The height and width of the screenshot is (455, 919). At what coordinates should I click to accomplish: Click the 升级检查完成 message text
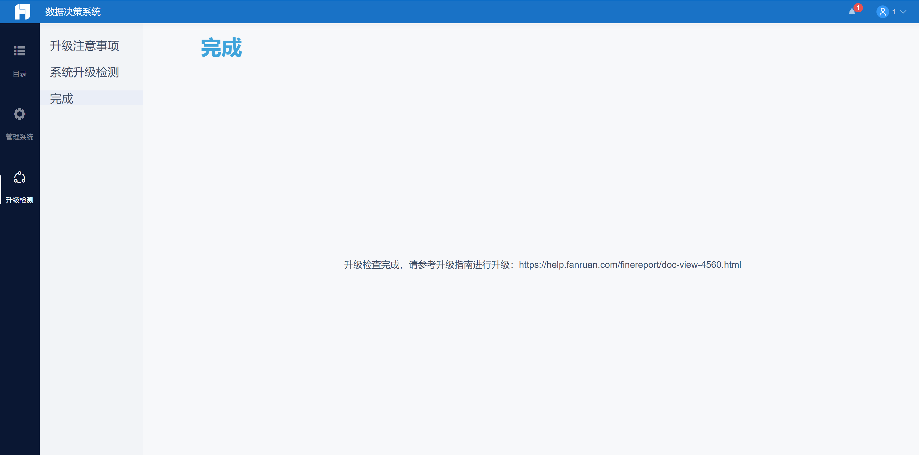(x=371, y=265)
